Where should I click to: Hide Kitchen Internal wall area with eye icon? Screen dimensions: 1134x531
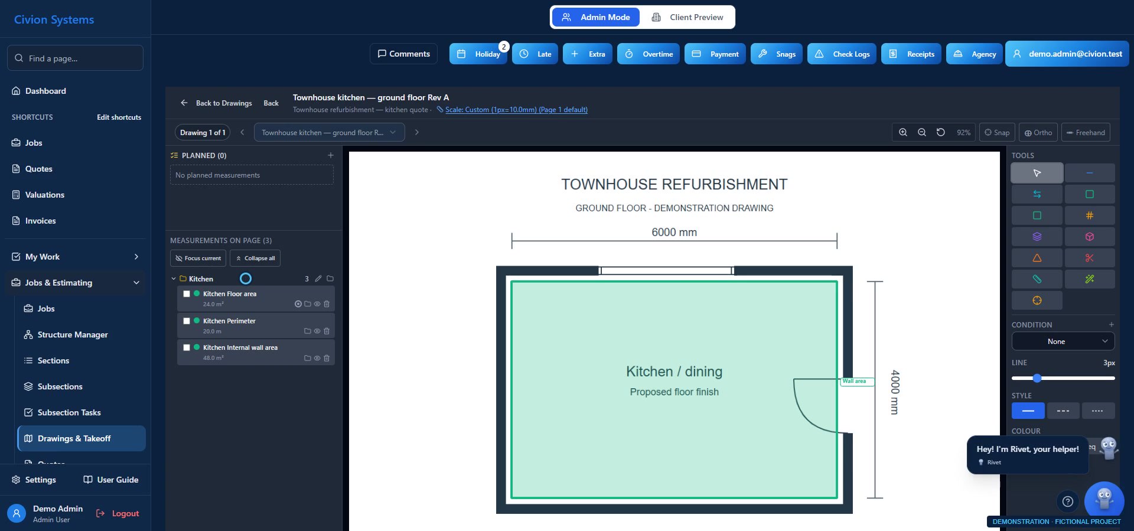(317, 358)
